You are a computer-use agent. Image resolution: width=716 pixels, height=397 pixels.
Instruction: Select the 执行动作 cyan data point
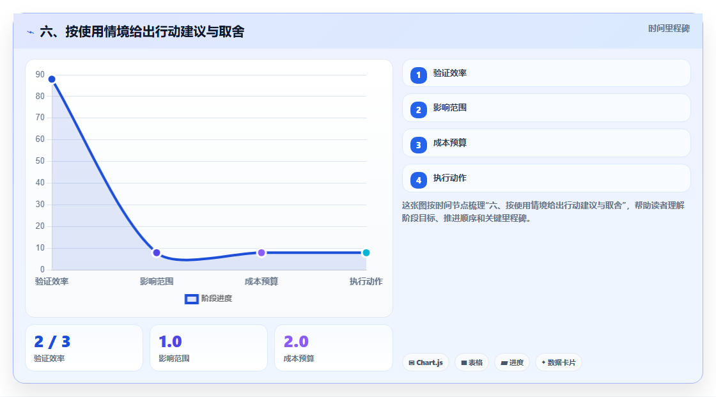coord(366,253)
